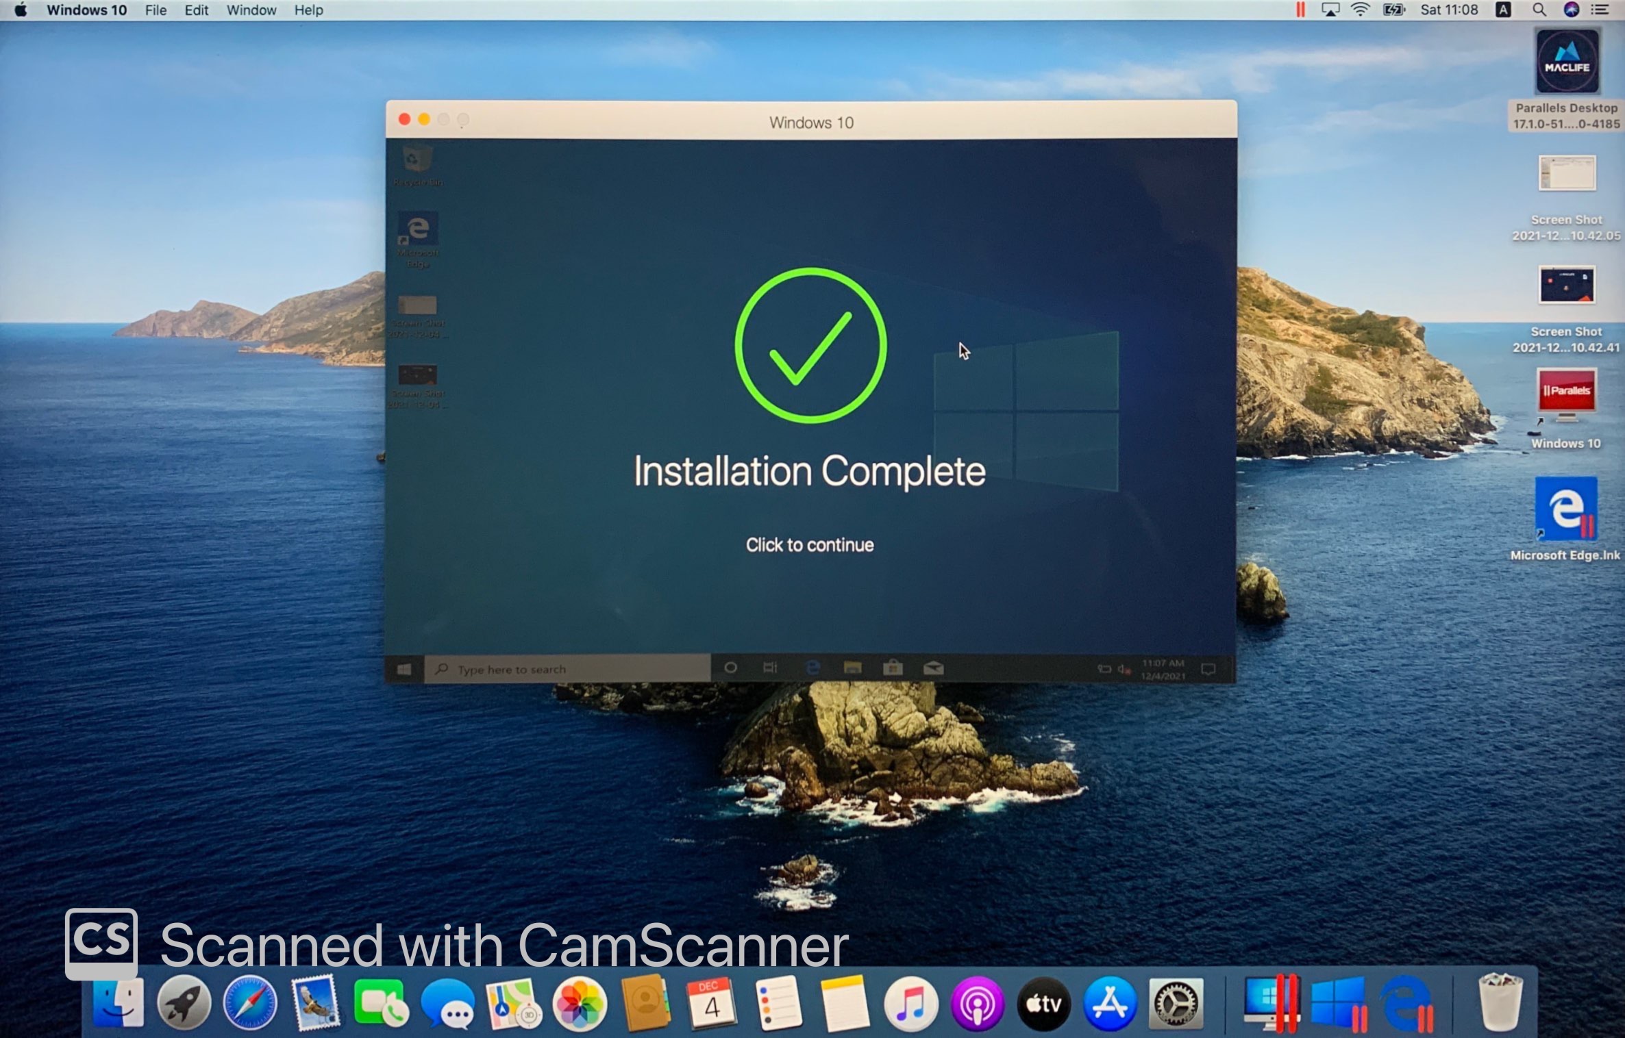Screen dimensions: 1625x1038
Task: Open Mail in Windows taskbar
Action: click(x=933, y=668)
